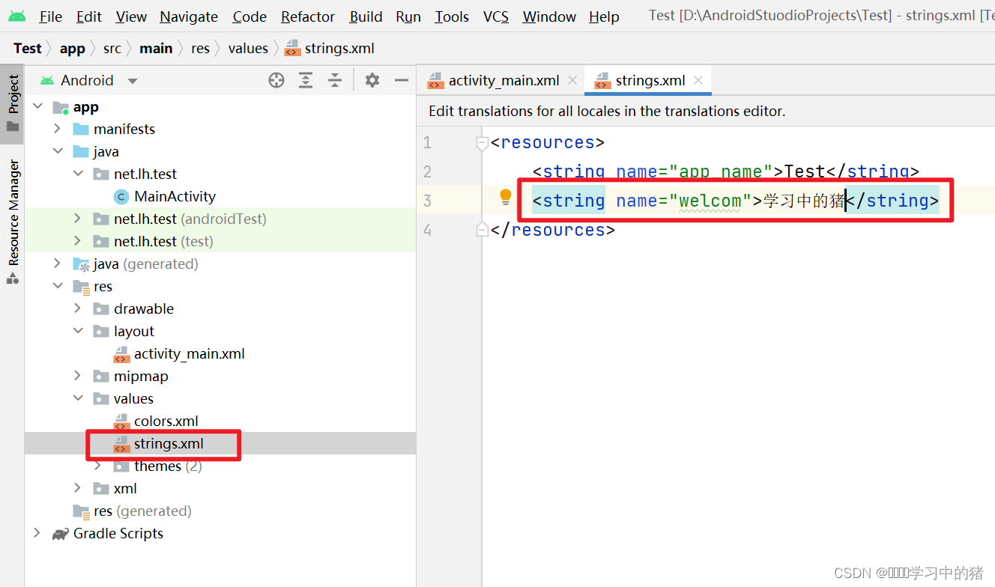Image resolution: width=995 pixels, height=587 pixels.
Task: Select activity_main.xml in the project tree
Action: 190,353
